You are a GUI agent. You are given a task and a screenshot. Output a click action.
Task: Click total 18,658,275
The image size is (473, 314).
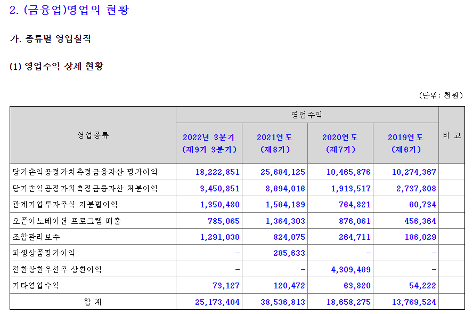click(x=348, y=302)
